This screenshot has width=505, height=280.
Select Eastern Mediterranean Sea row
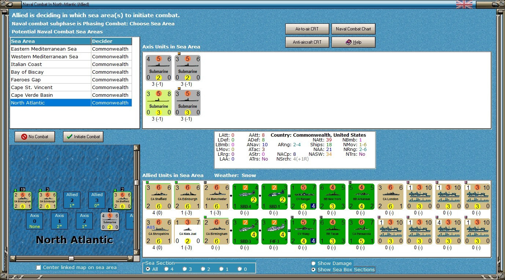tap(71, 49)
